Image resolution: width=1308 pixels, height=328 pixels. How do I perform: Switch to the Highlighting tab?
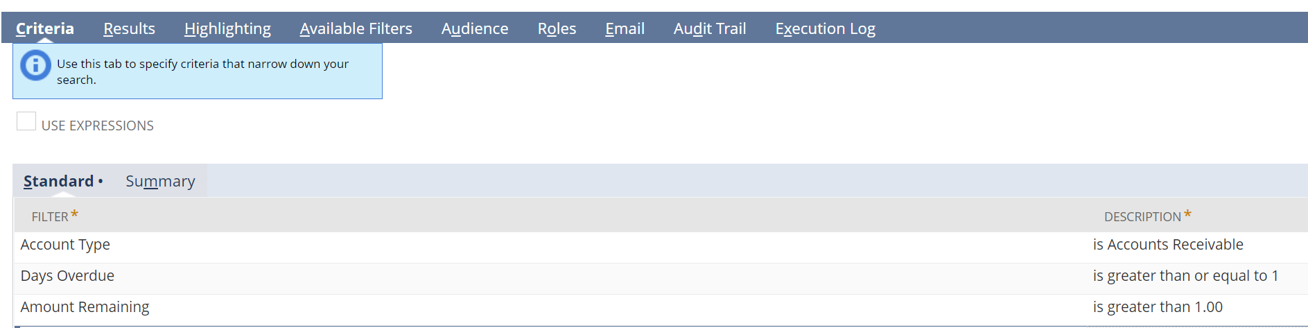pos(227,28)
